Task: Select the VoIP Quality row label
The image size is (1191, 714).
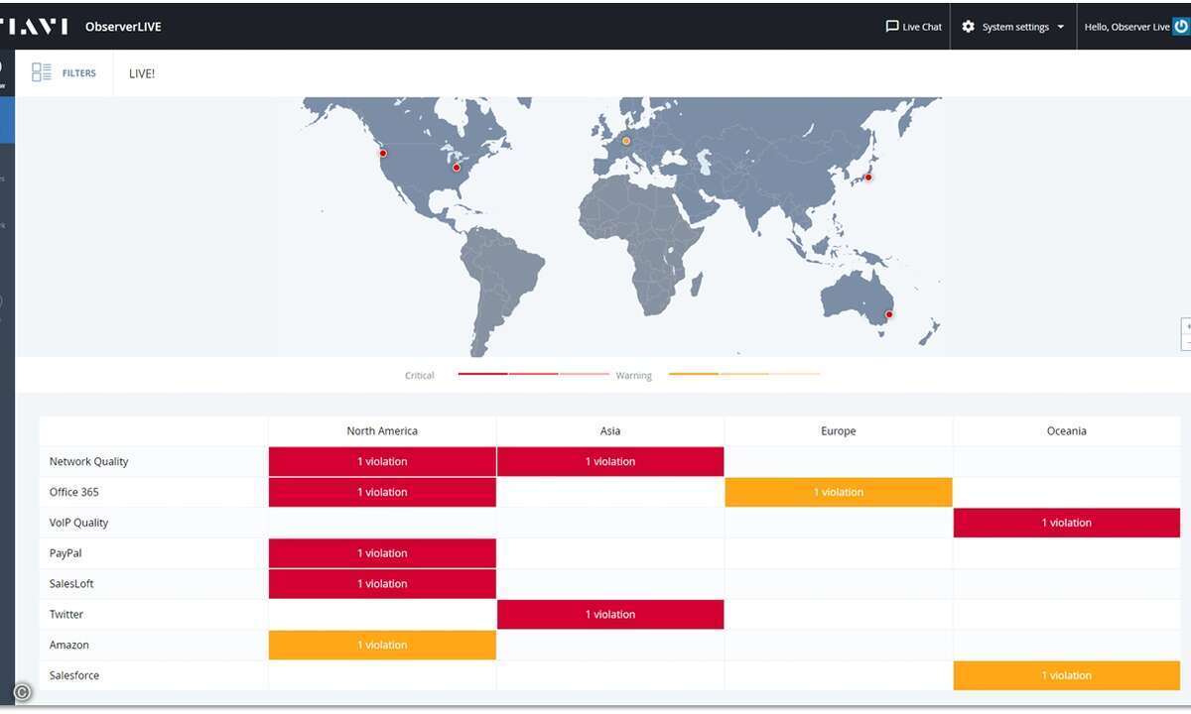Action: pos(79,523)
